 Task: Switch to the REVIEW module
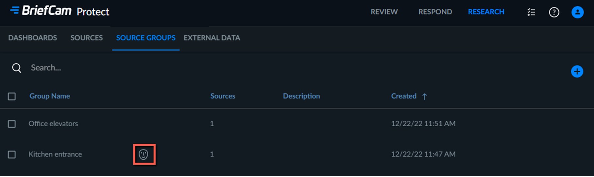[x=384, y=12]
